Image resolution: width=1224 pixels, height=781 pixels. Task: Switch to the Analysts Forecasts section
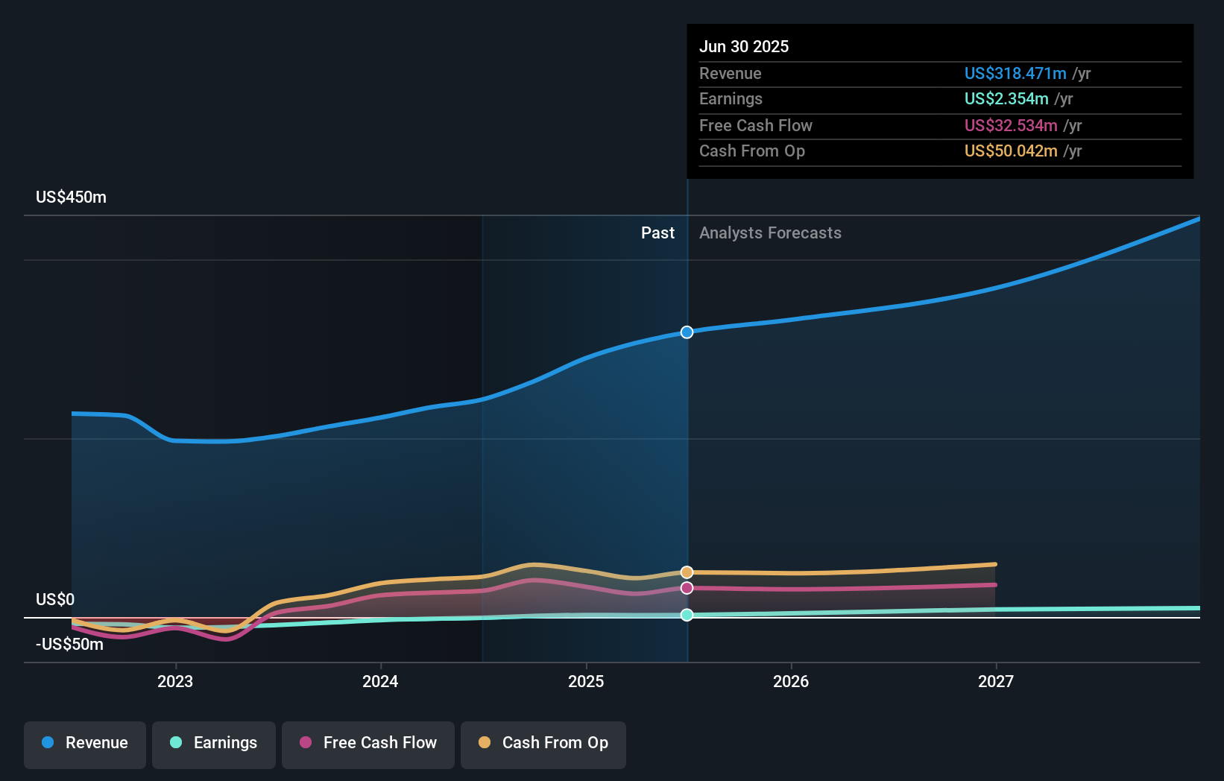pos(770,233)
